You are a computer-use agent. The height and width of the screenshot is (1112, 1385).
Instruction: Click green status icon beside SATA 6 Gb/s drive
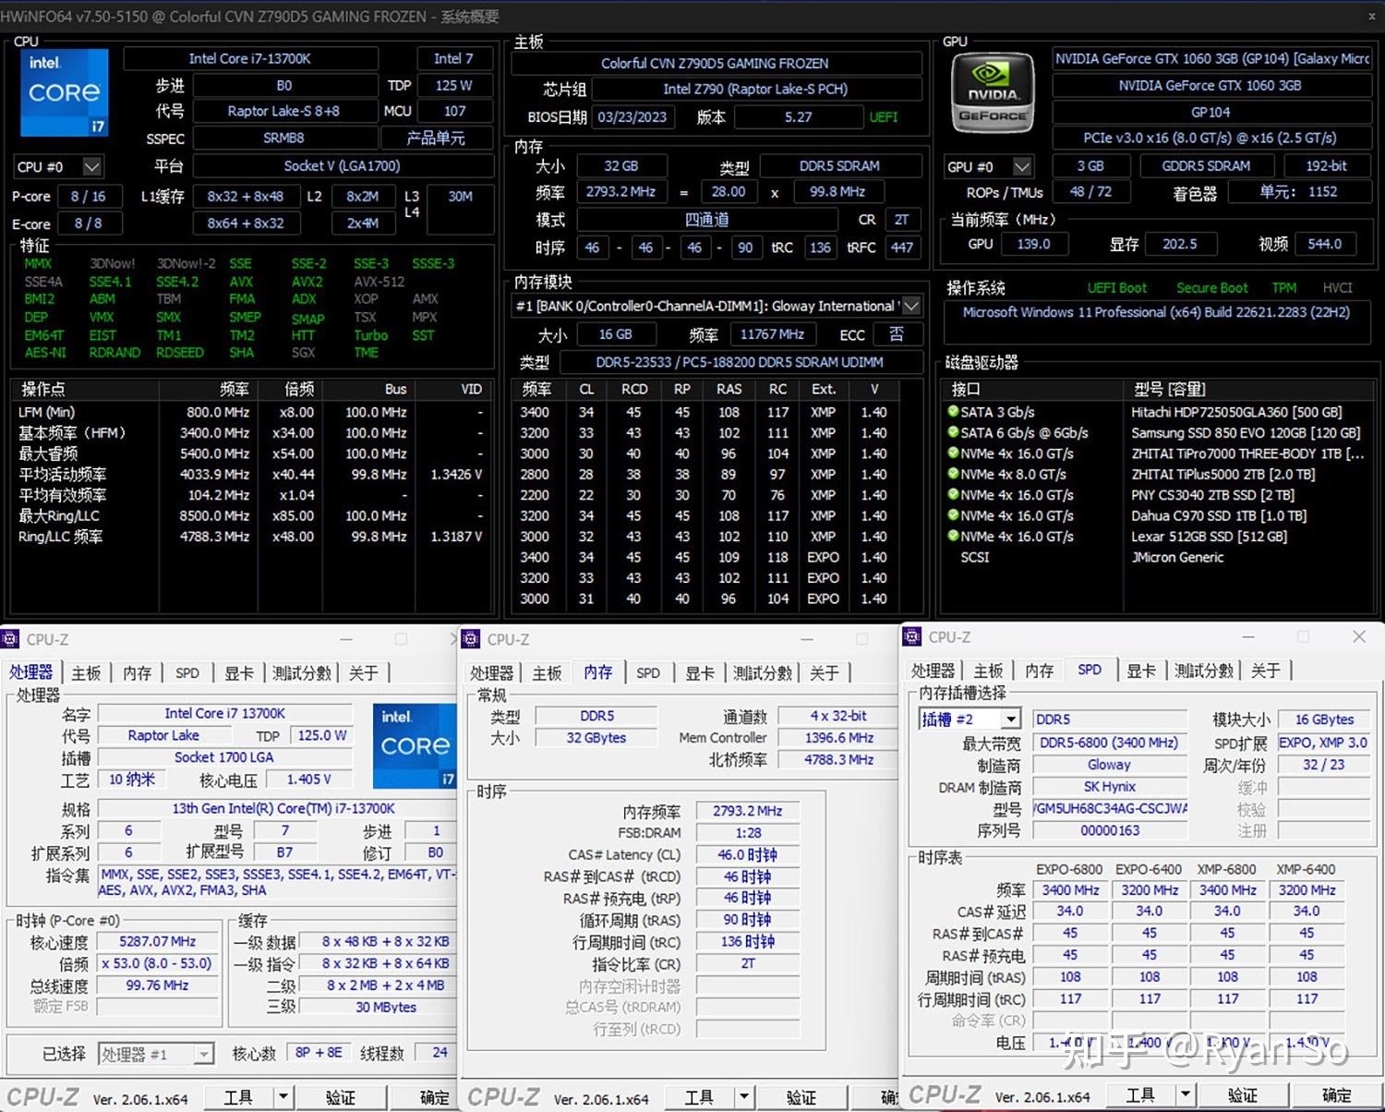tap(953, 432)
